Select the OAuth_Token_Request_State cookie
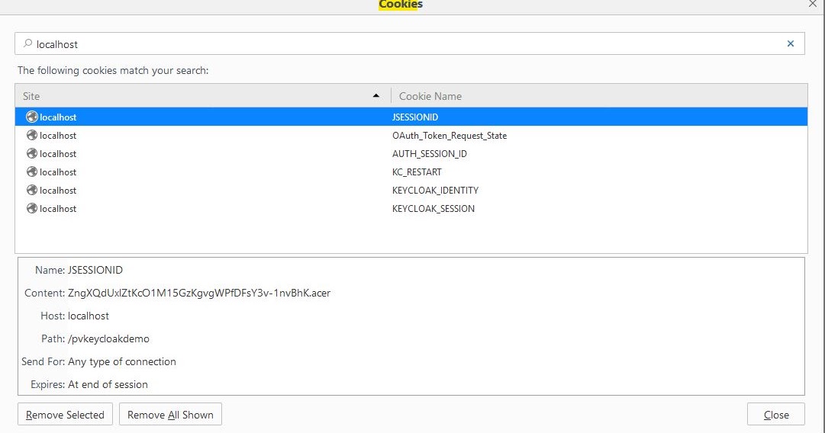The width and height of the screenshot is (825, 433). [450, 136]
